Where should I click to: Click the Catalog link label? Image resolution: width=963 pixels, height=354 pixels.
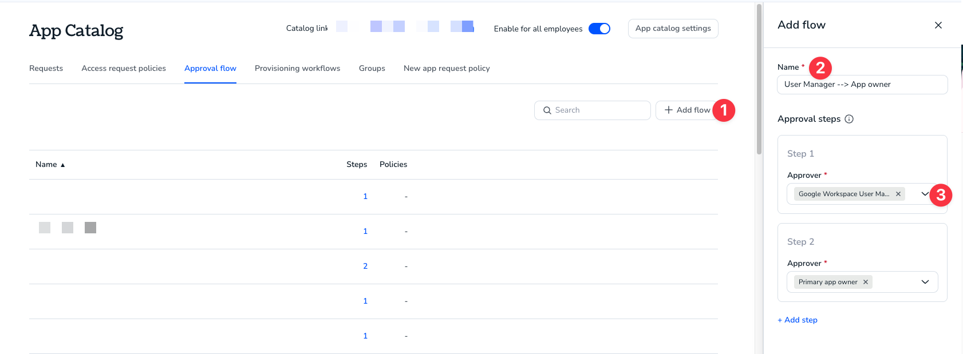(307, 28)
